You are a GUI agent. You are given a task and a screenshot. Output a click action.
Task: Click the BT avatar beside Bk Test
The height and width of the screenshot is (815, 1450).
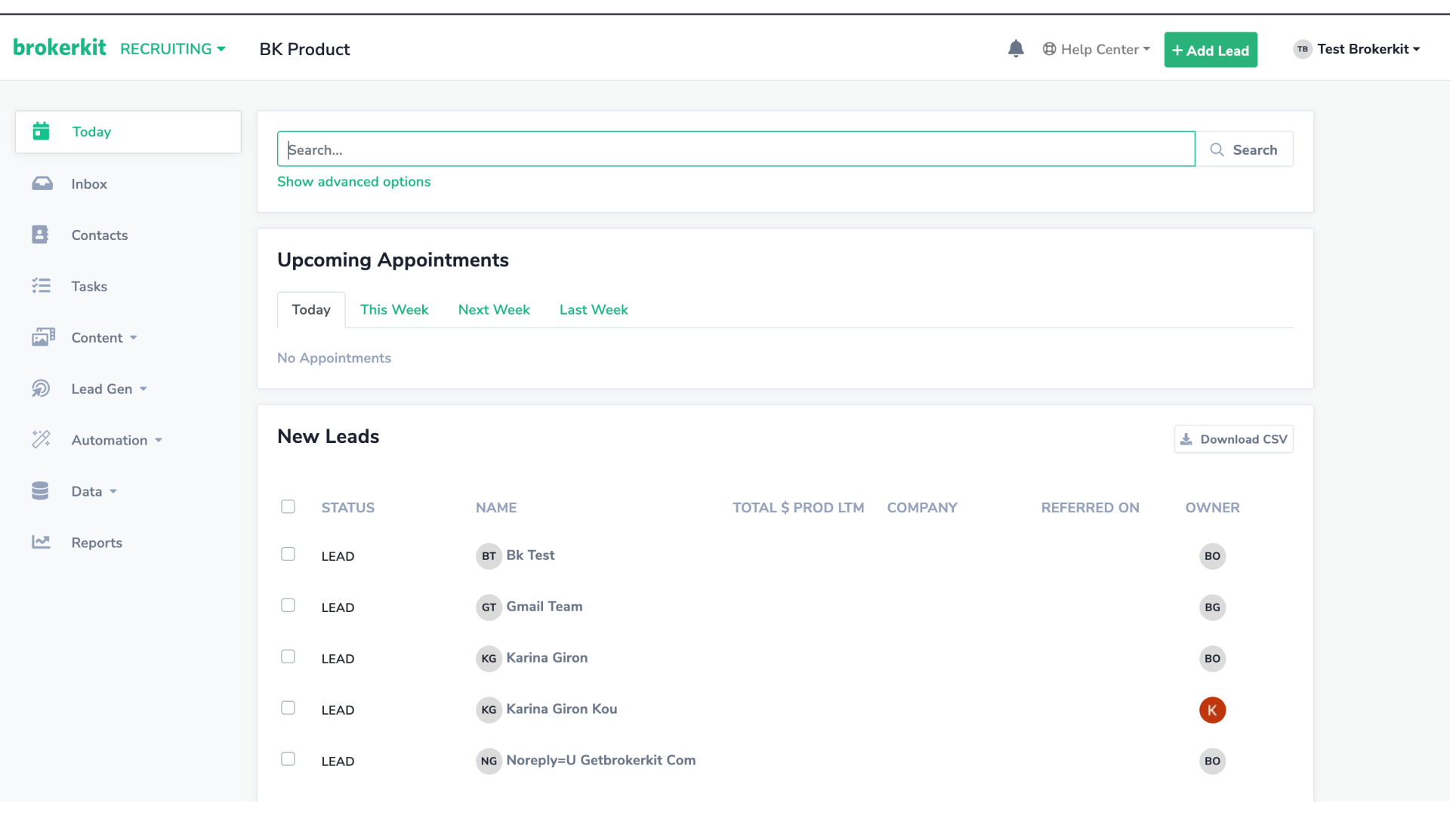489,556
